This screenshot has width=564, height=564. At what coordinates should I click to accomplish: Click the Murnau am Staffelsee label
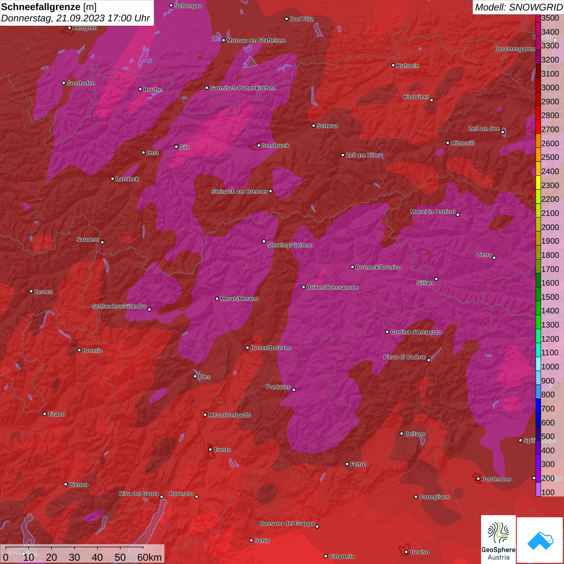pyautogui.click(x=256, y=40)
